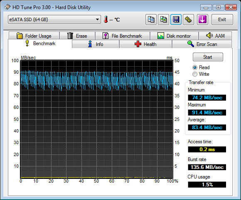Open the Error Scan tab

[x=202, y=44]
